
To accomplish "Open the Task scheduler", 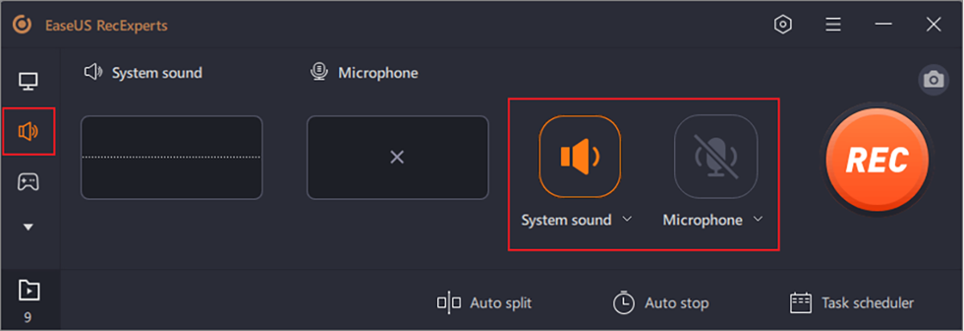I will coord(852,303).
